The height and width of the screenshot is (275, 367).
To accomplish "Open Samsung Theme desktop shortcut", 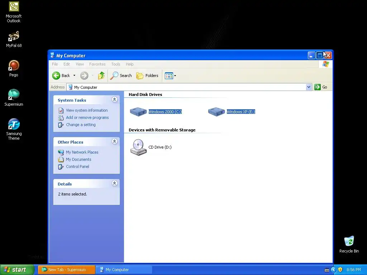I will [x=14, y=129].
